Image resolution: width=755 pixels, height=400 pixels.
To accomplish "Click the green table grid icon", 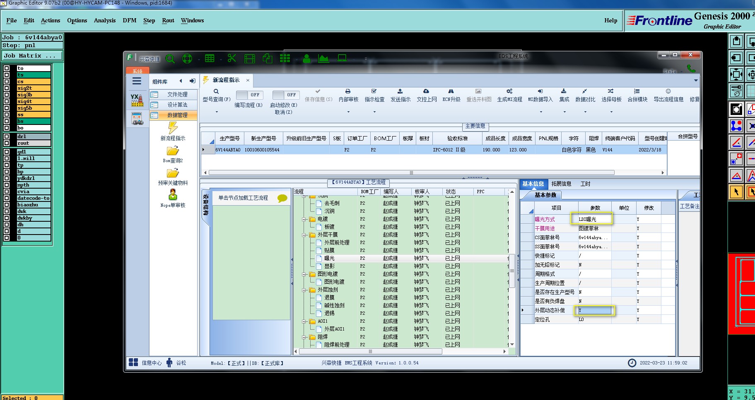I will (x=210, y=58).
